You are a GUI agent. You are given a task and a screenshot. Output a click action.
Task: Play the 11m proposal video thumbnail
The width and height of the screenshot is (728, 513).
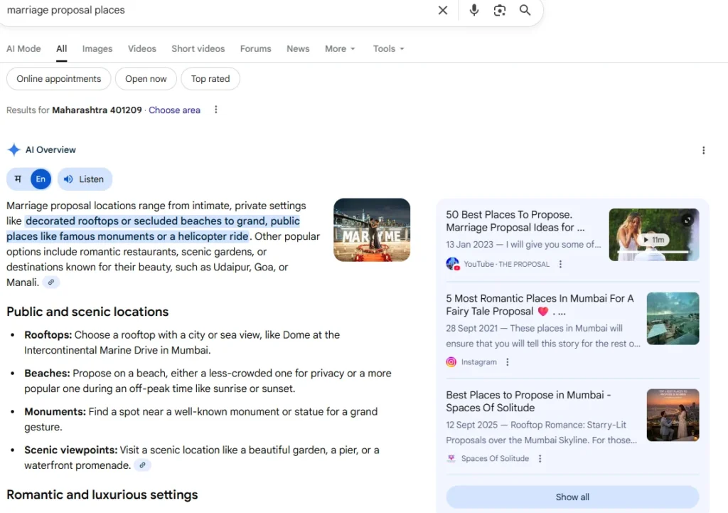[653, 235]
